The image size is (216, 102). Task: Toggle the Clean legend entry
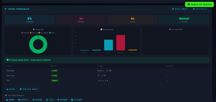point(52,33)
